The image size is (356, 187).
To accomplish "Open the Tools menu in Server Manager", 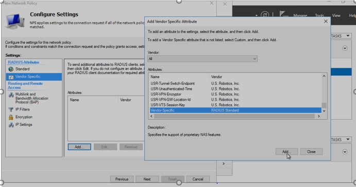I will coord(319,15).
